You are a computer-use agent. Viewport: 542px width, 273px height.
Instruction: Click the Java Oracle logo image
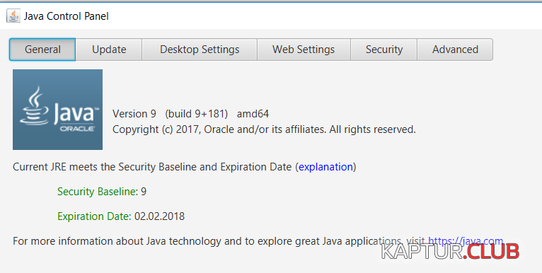pos(58,110)
